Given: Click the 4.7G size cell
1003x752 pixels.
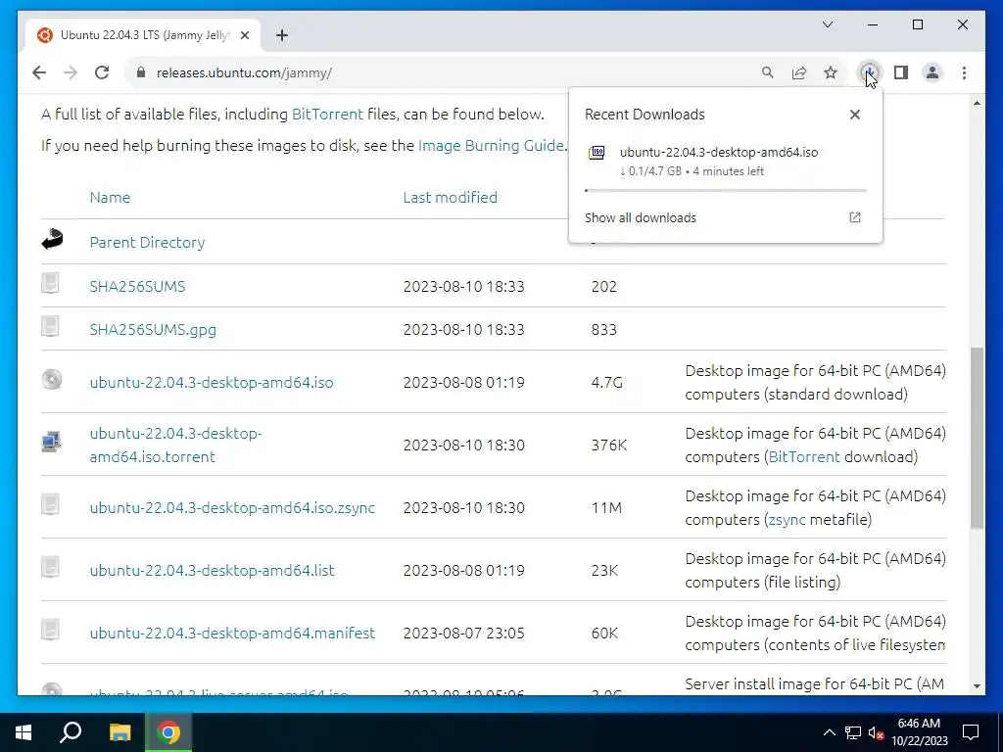Looking at the screenshot, I should 606,383.
